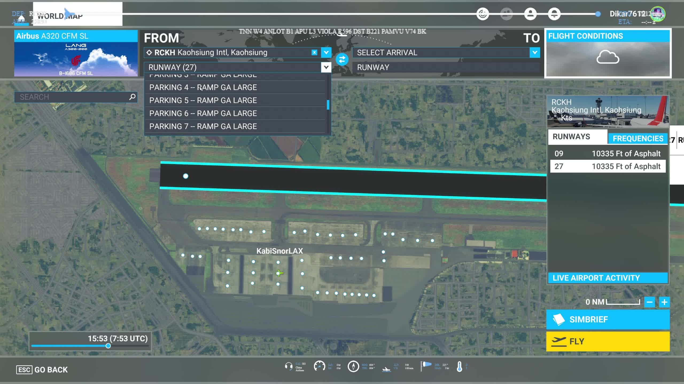Viewport: 684px width, 384px height.
Task: Choose PARKING 5 -- RAMP GA LARGE
Action: (203, 101)
